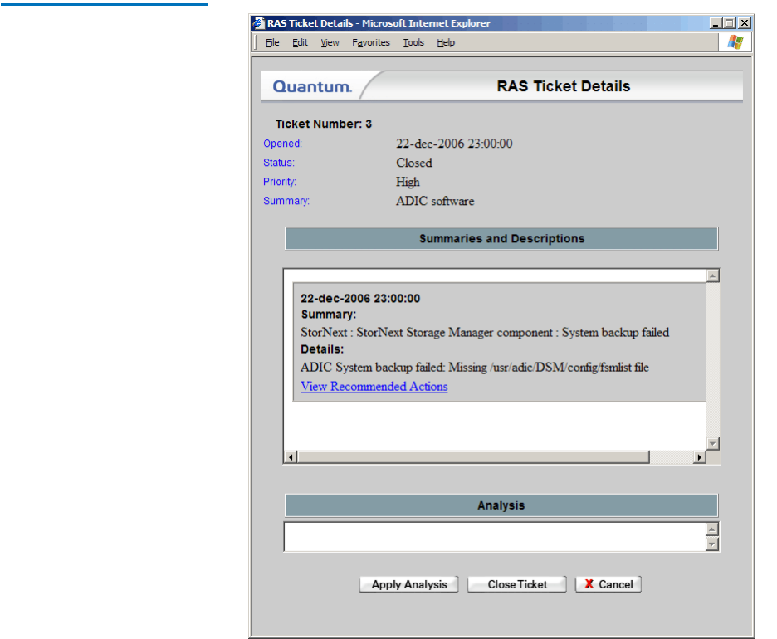Click the Opened label
777x639 pixels.
(x=282, y=144)
